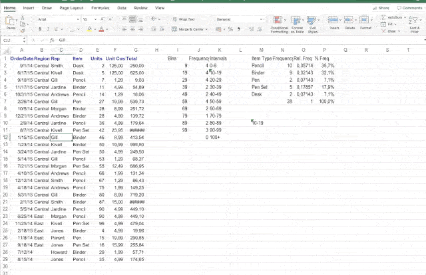Expand the Merge & Center dropdown arrow
Viewport: 426px width, 275px height.
click(206, 29)
